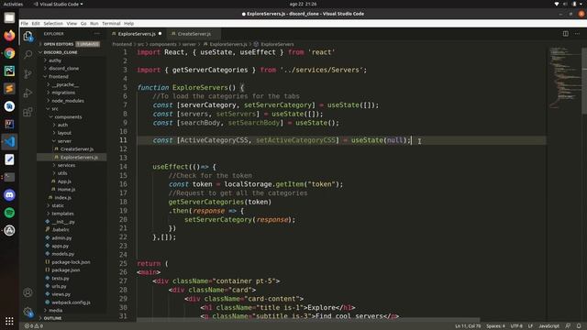Open webpack.config.js in the file tree
The width and height of the screenshot is (587, 330).
point(71,302)
